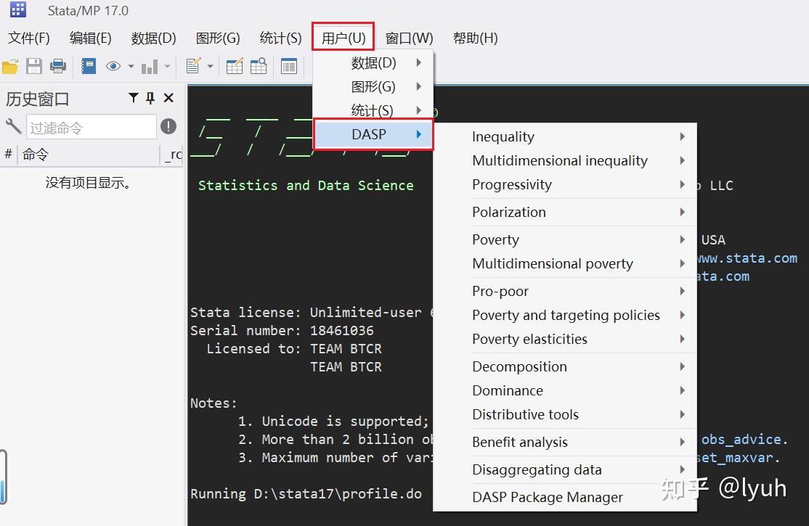This screenshot has width=809, height=526.
Task: Toggle the filter in the History window
Action: 133,98
